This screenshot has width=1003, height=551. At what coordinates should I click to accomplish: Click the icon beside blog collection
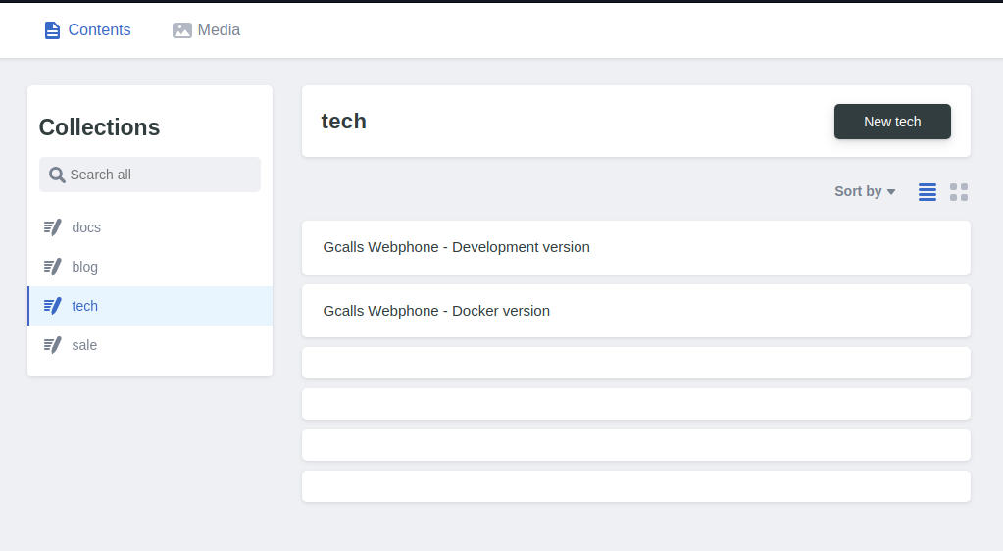pos(53,267)
